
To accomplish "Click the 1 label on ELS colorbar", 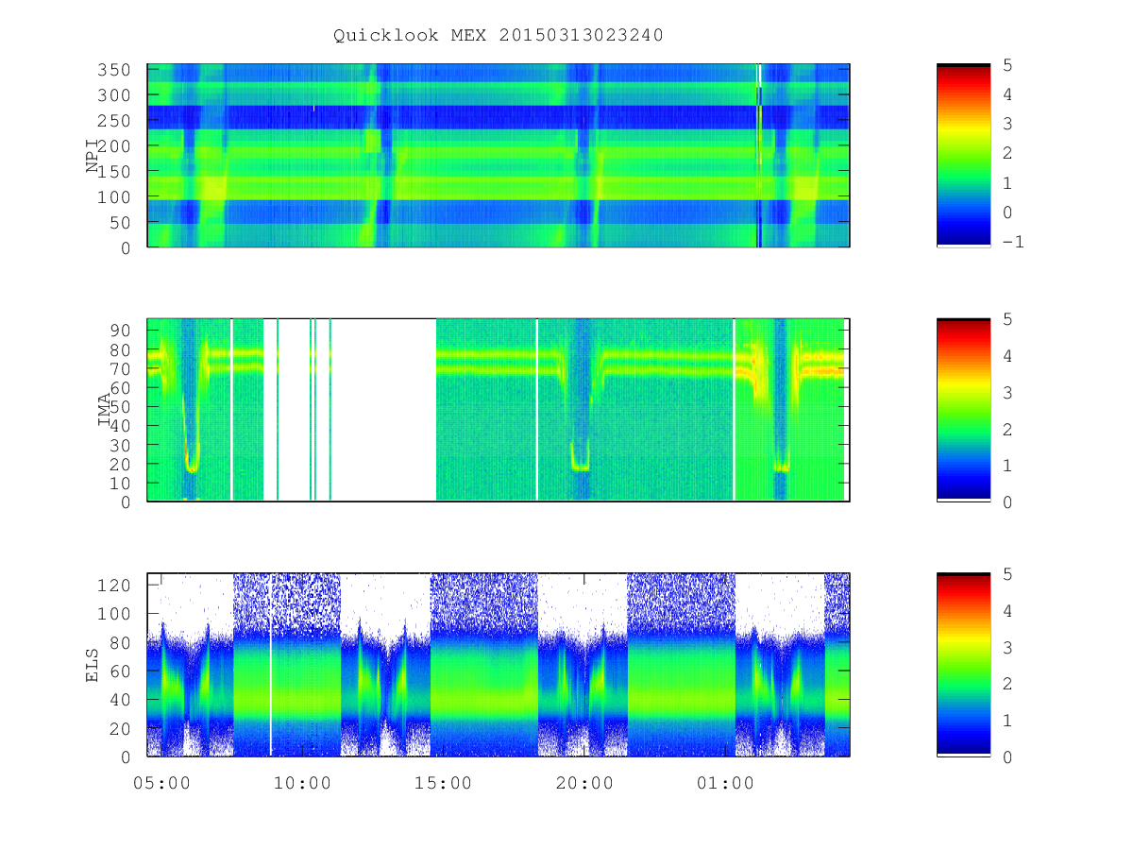I will coord(1008,721).
